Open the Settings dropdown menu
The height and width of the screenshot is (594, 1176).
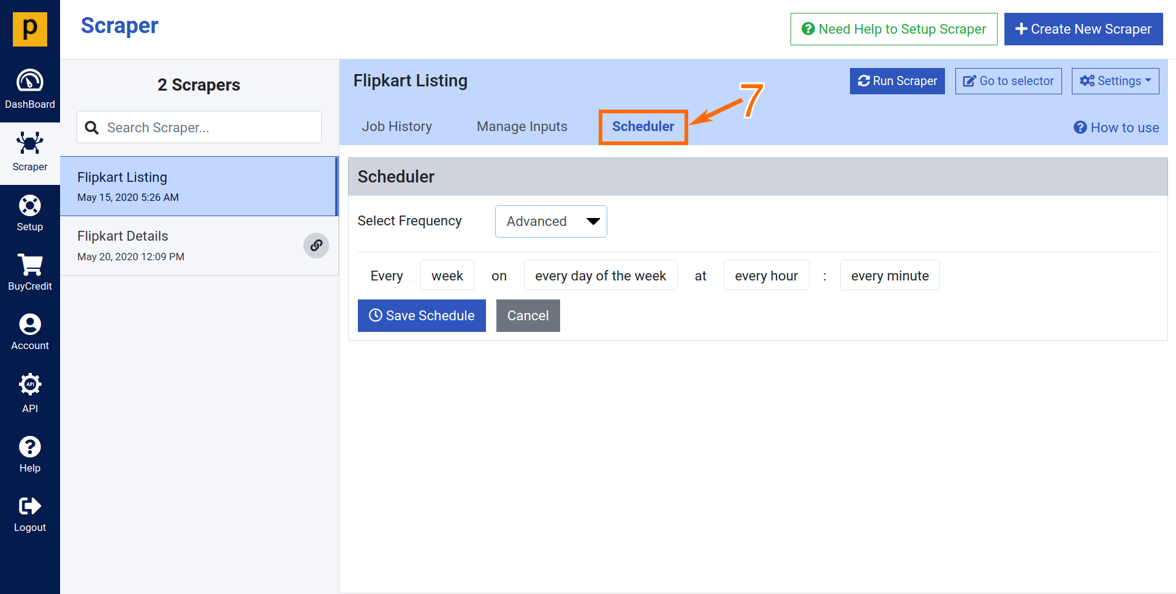pyautogui.click(x=1115, y=81)
